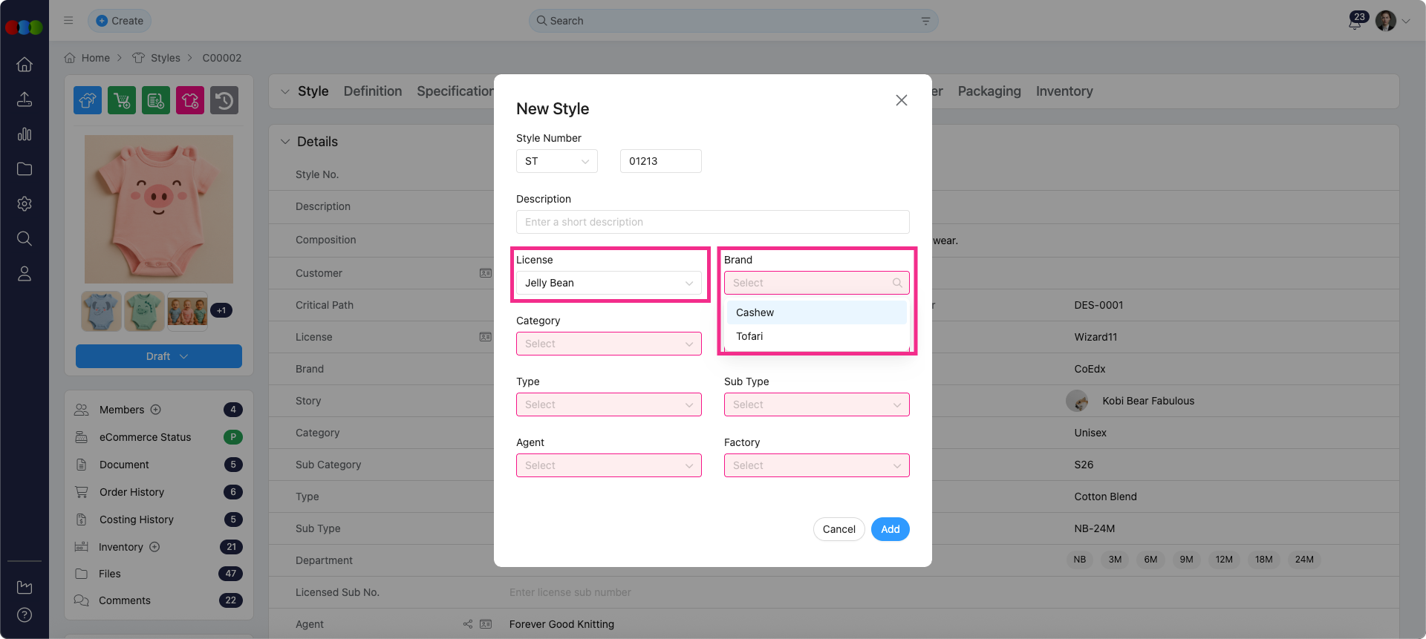Open the License dropdown showing Jelly Bean
The height and width of the screenshot is (639, 1426).
(x=608, y=283)
